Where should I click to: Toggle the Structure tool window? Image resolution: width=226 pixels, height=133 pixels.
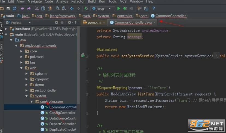[x=1, y=53]
